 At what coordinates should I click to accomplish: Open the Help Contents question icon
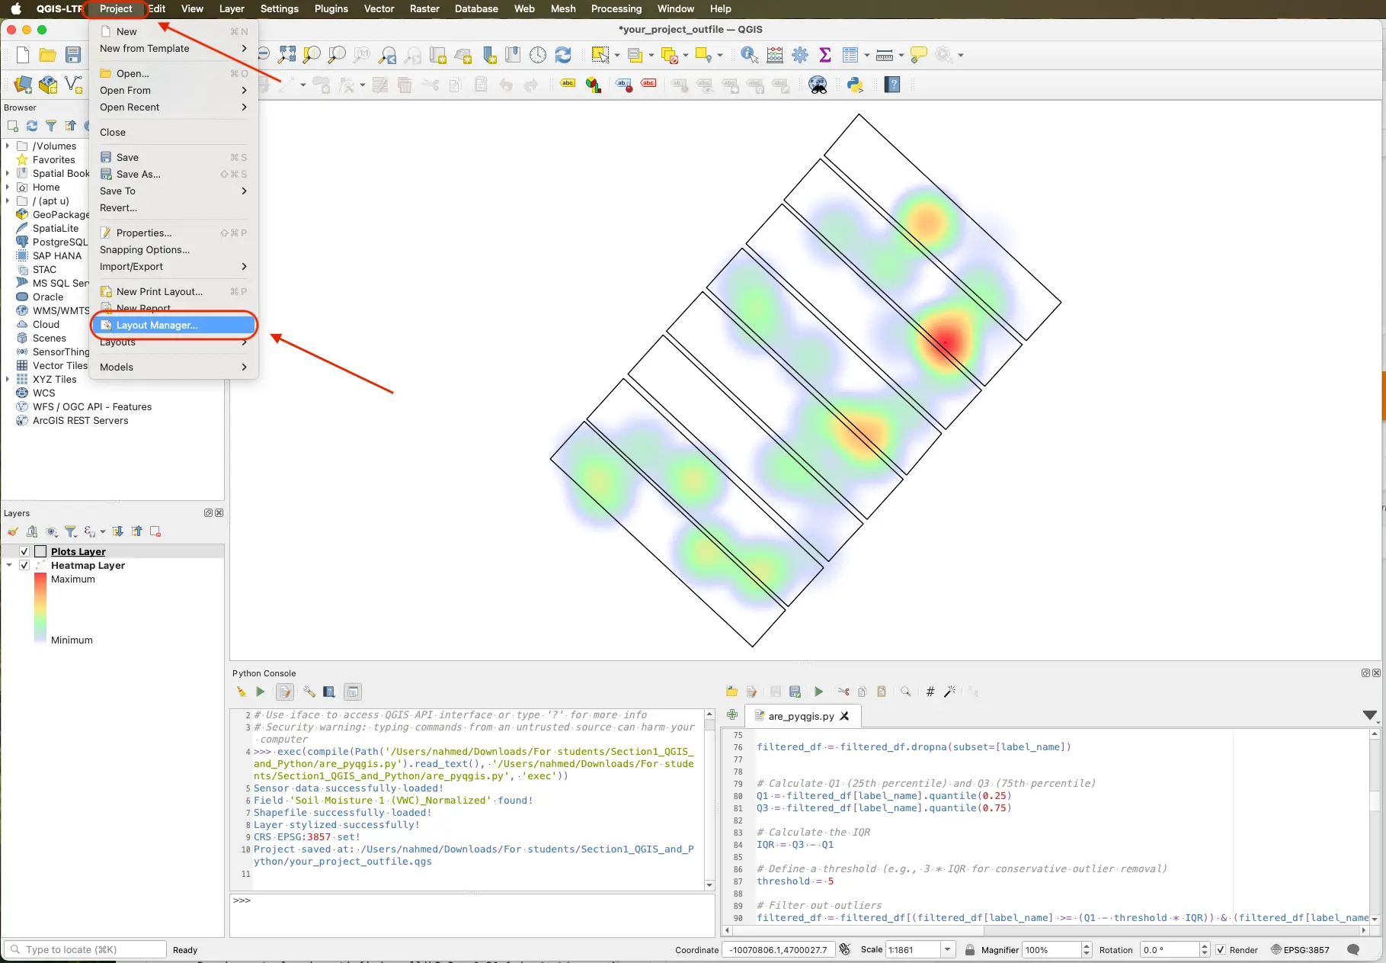pyautogui.click(x=892, y=85)
